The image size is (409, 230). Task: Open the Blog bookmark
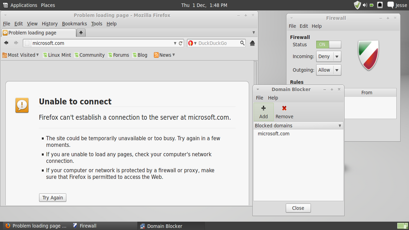coord(140,55)
